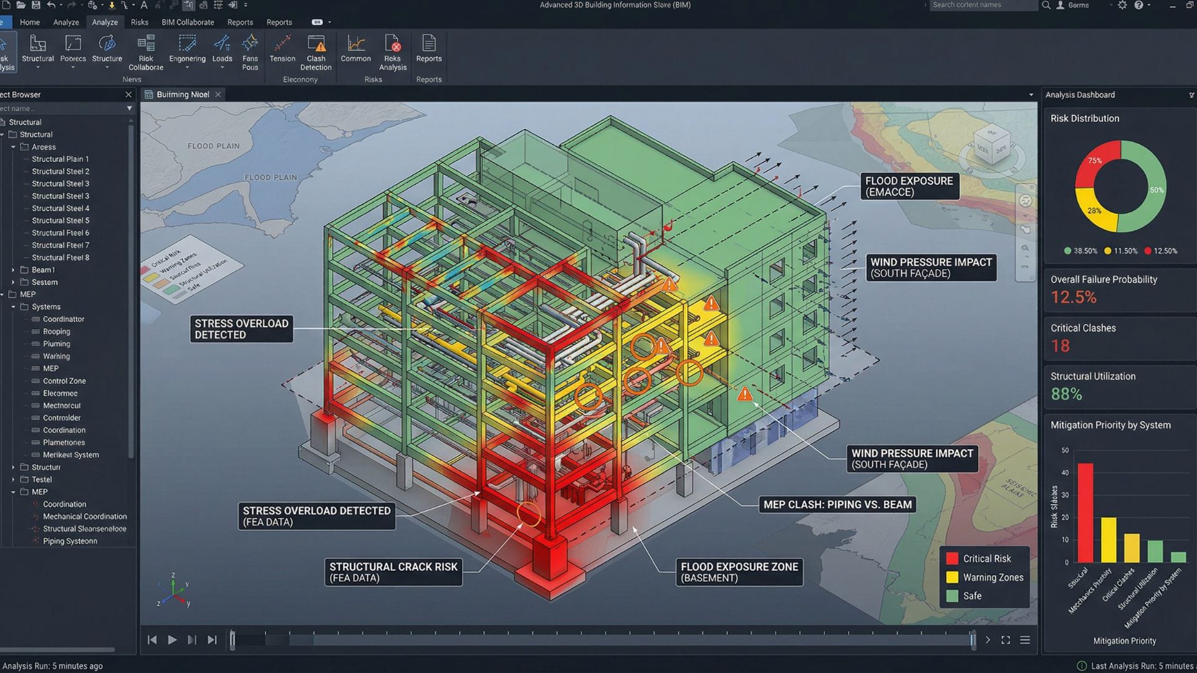Click the tallest red bar in Mitigation chart
This screenshot has width=1197, height=673.
point(1085,512)
